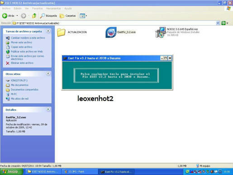233x175 pixels.
Task: Go up one folder level
Action: click(34, 16)
